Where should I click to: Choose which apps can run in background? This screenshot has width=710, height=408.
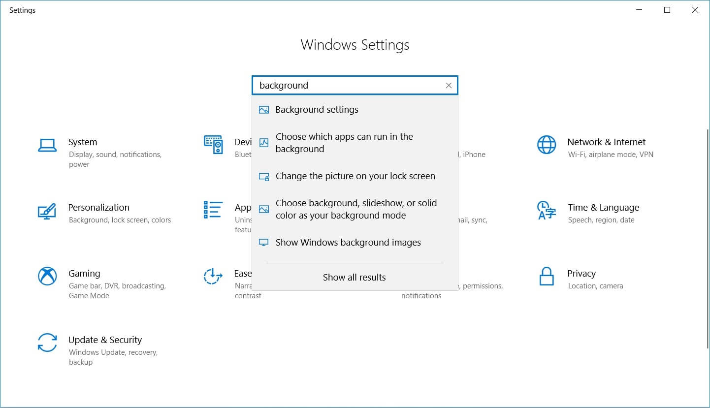[x=355, y=143]
